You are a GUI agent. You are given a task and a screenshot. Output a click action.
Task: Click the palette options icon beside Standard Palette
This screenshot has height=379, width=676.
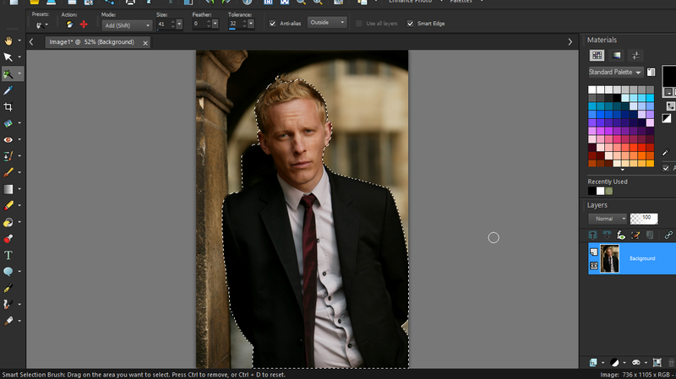[x=651, y=73]
